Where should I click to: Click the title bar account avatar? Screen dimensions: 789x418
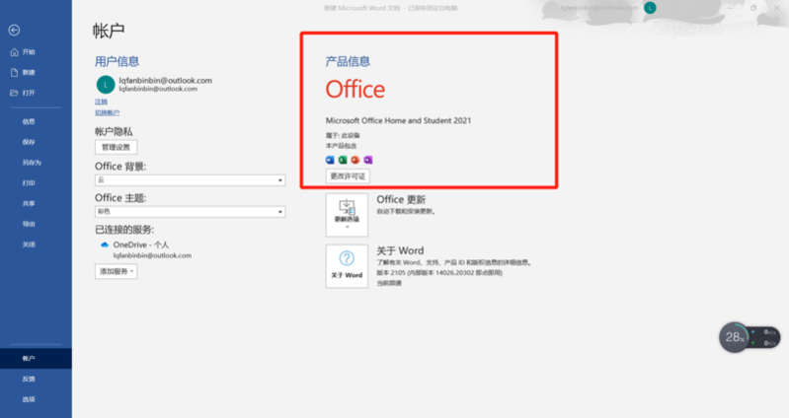[x=650, y=8]
